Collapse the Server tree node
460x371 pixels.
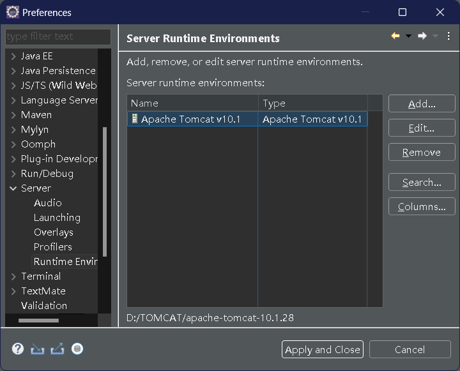pyautogui.click(x=13, y=188)
